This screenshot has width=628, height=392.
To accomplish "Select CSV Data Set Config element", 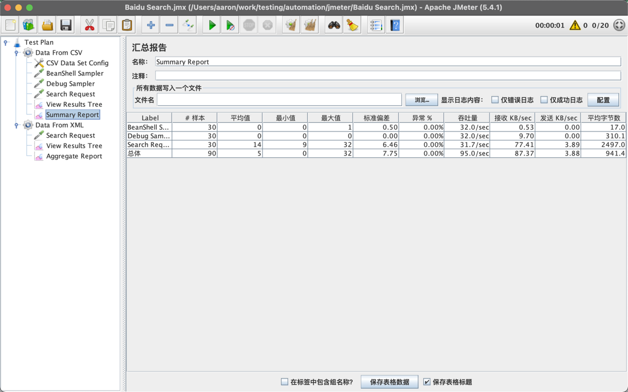I will coord(77,63).
